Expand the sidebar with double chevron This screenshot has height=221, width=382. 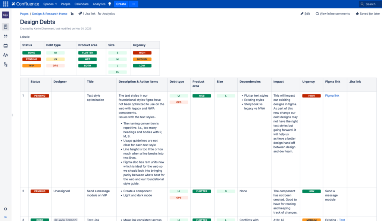(6, 217)
